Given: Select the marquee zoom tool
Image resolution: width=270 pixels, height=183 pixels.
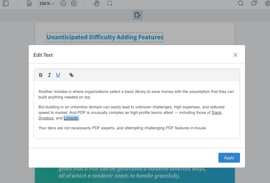Looking at the screenshot, I should coord(110,3).
